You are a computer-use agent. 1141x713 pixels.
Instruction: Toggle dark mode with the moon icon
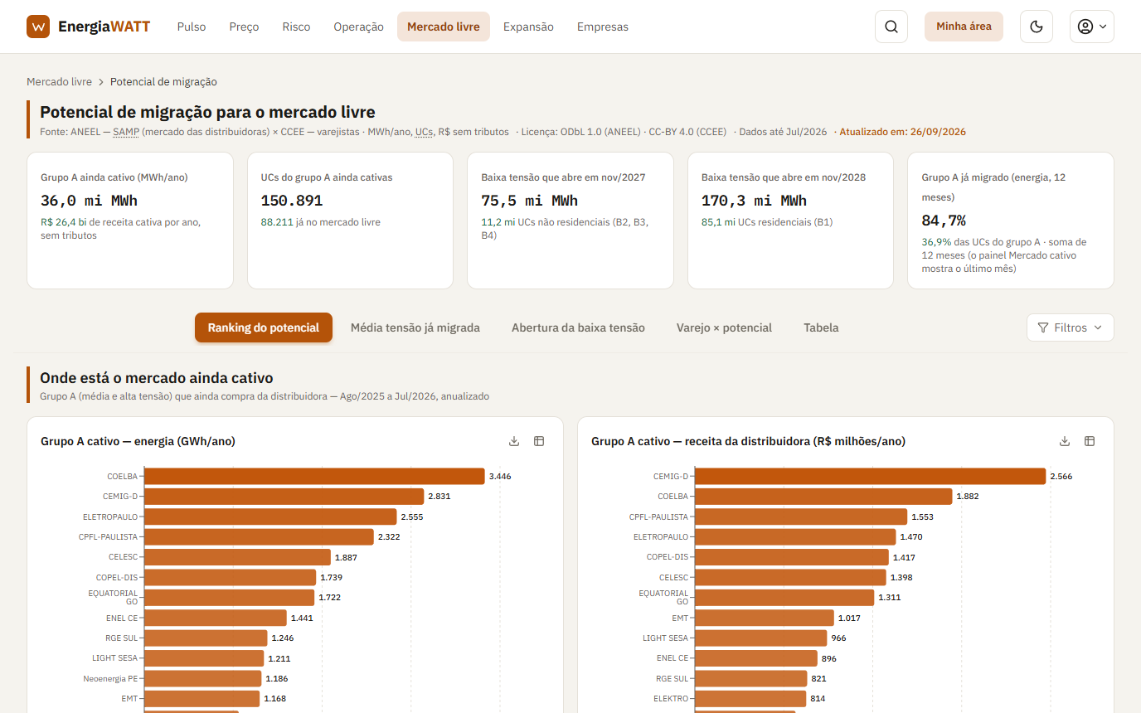tap(1037, 27)
